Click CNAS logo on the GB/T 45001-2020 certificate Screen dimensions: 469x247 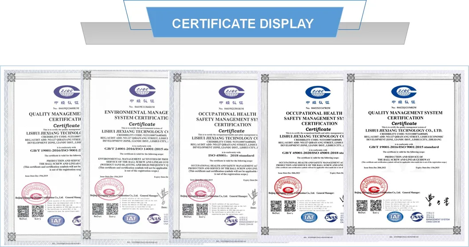[x=331, y=217]
